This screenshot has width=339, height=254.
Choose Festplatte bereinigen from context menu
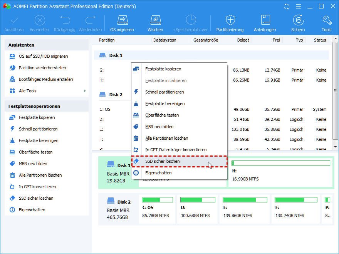179,104
